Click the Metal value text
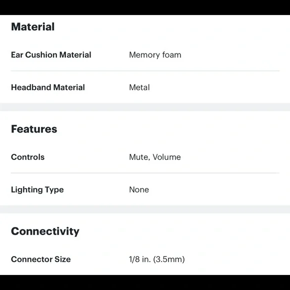 tap(139, 87)
